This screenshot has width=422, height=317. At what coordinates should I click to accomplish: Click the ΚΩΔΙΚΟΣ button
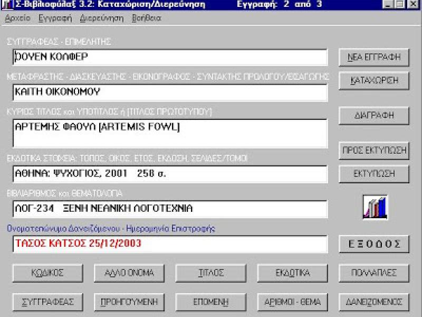(x=46, y=273)
